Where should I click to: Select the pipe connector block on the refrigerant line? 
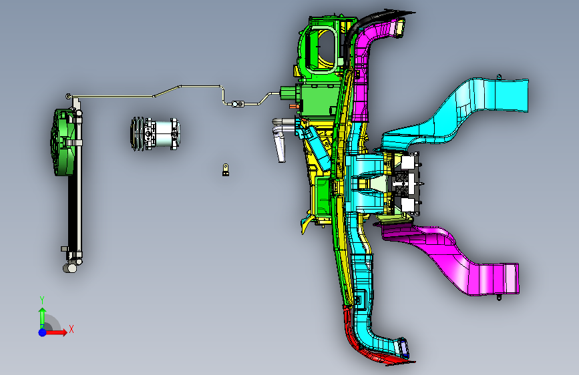tap(238, 104)
